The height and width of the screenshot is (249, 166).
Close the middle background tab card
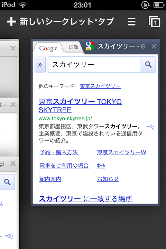pos(13,105)
